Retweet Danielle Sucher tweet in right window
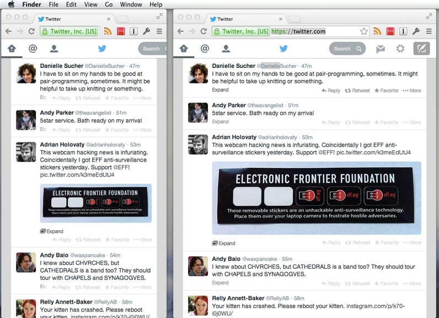This screenshot has width=439, height=318. [x=357, y=91]
